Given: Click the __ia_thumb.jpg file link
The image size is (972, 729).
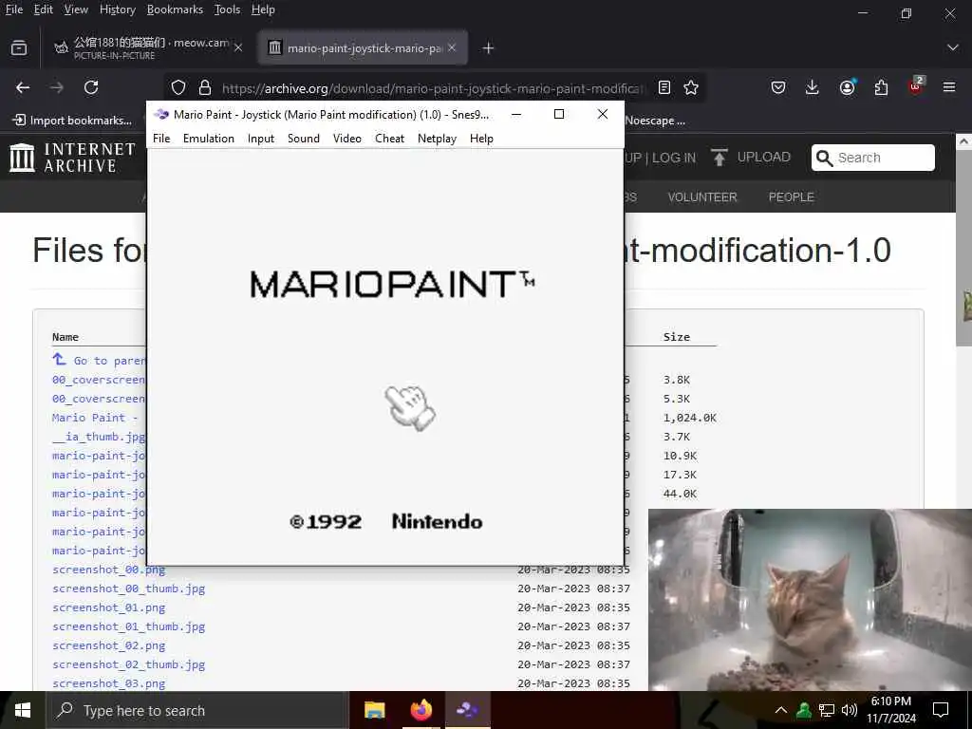Looking at the screenshot, I should click(x=99, y=437).
